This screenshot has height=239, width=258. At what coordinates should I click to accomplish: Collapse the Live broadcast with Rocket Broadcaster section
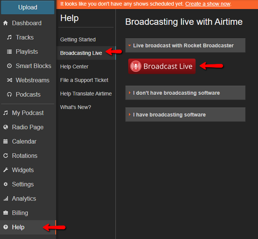coord(185,45)
